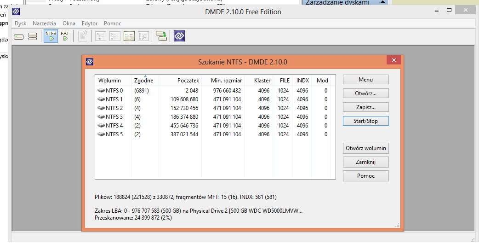Open the Okna menu
Image resolution: width=479 pixels, height=244 pixels.
tap(69, 23)
